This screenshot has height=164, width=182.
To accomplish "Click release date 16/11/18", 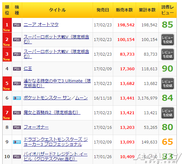I will (103, 98).
